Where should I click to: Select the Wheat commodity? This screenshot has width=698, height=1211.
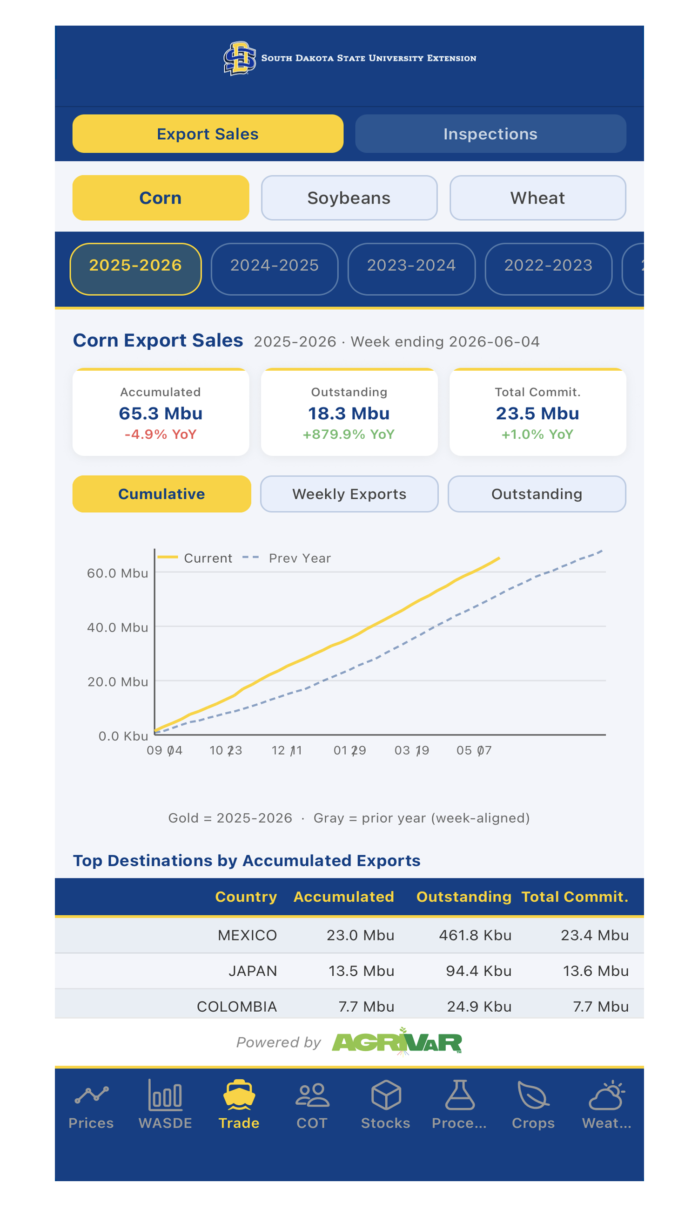click(537, 197)
